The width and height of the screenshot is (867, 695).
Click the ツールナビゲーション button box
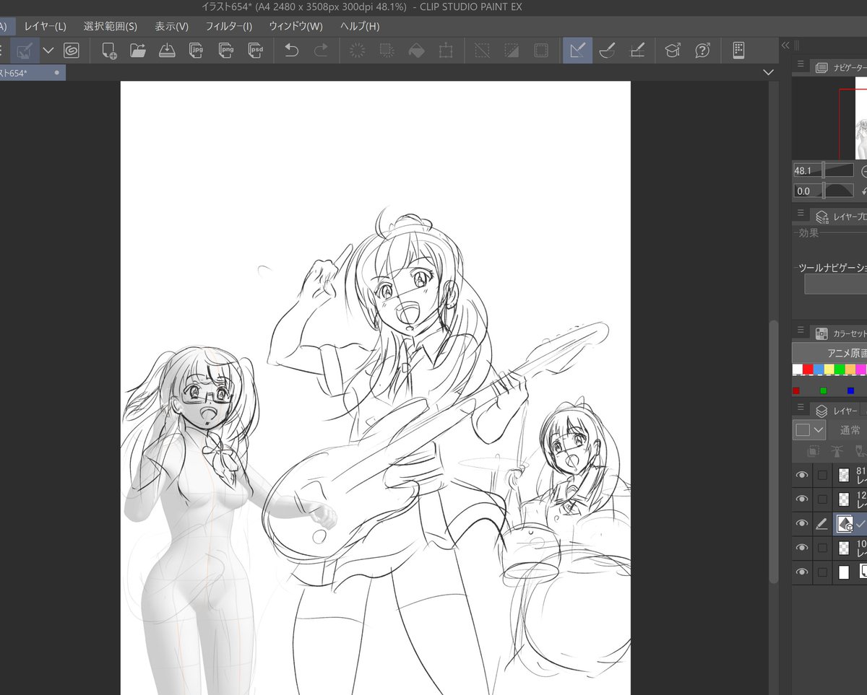click(x=836, y=284)
